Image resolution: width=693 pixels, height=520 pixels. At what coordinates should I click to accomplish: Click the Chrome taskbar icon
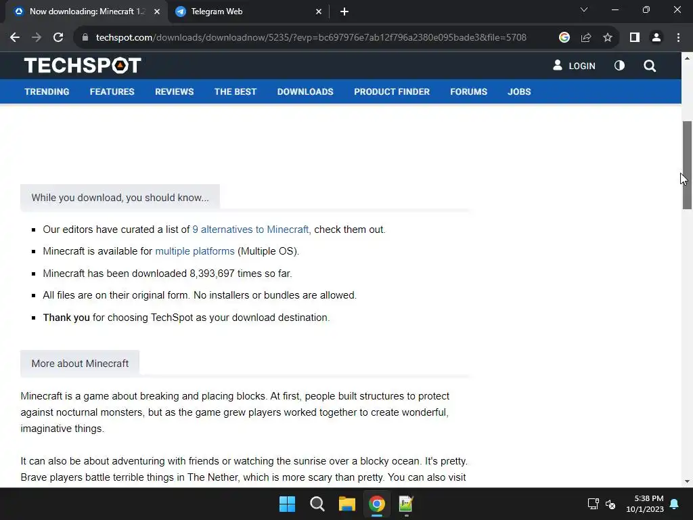coord(376,504)
